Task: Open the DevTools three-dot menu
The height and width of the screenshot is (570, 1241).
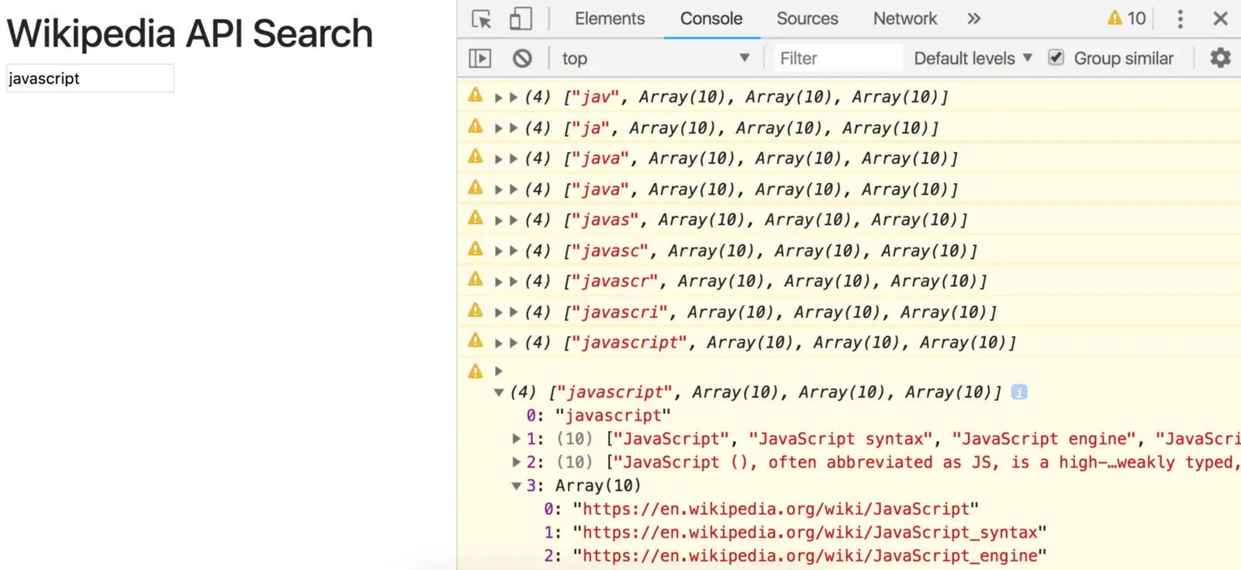Action: click(1180, 19)
